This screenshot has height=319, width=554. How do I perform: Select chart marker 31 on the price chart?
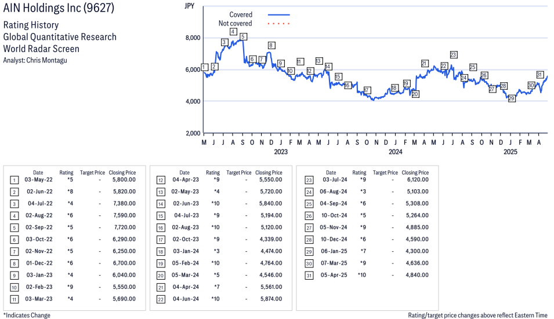pyautogui.click(x=539, y=75)
